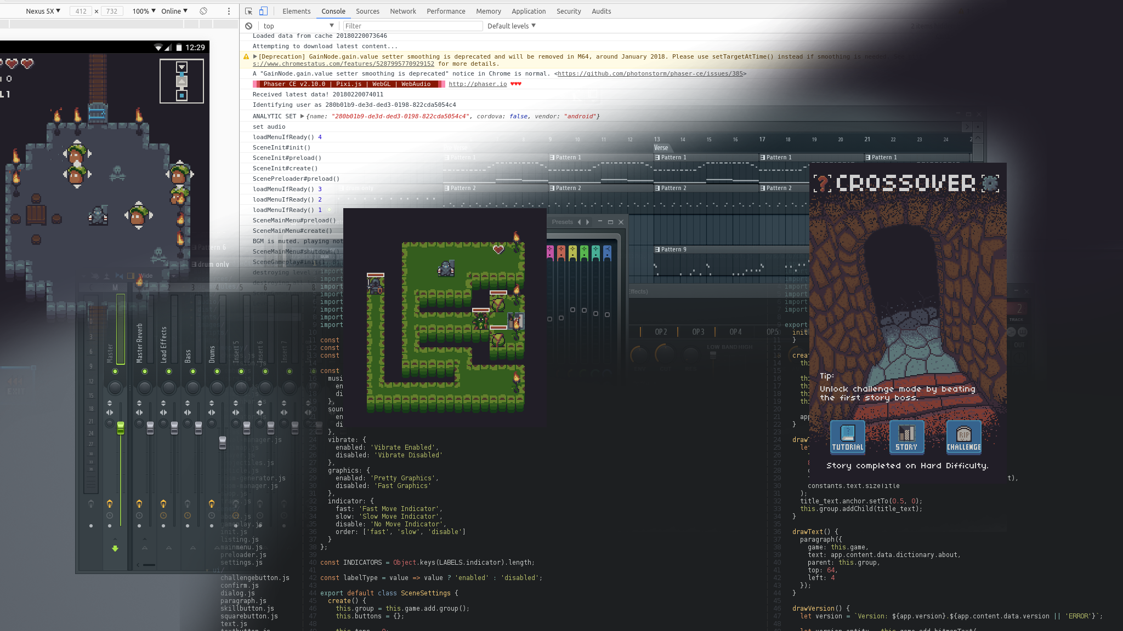This screenshot has width=1123, height=631.
Task: Click the previous preset arrow beside Presets
Action: (x=579, y=222)
